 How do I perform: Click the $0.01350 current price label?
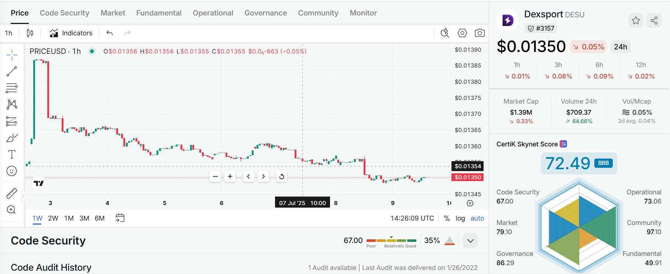pos(467,177)
